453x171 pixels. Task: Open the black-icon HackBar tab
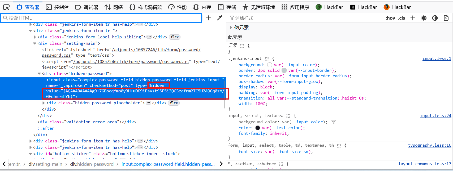[x=364, y=7]
